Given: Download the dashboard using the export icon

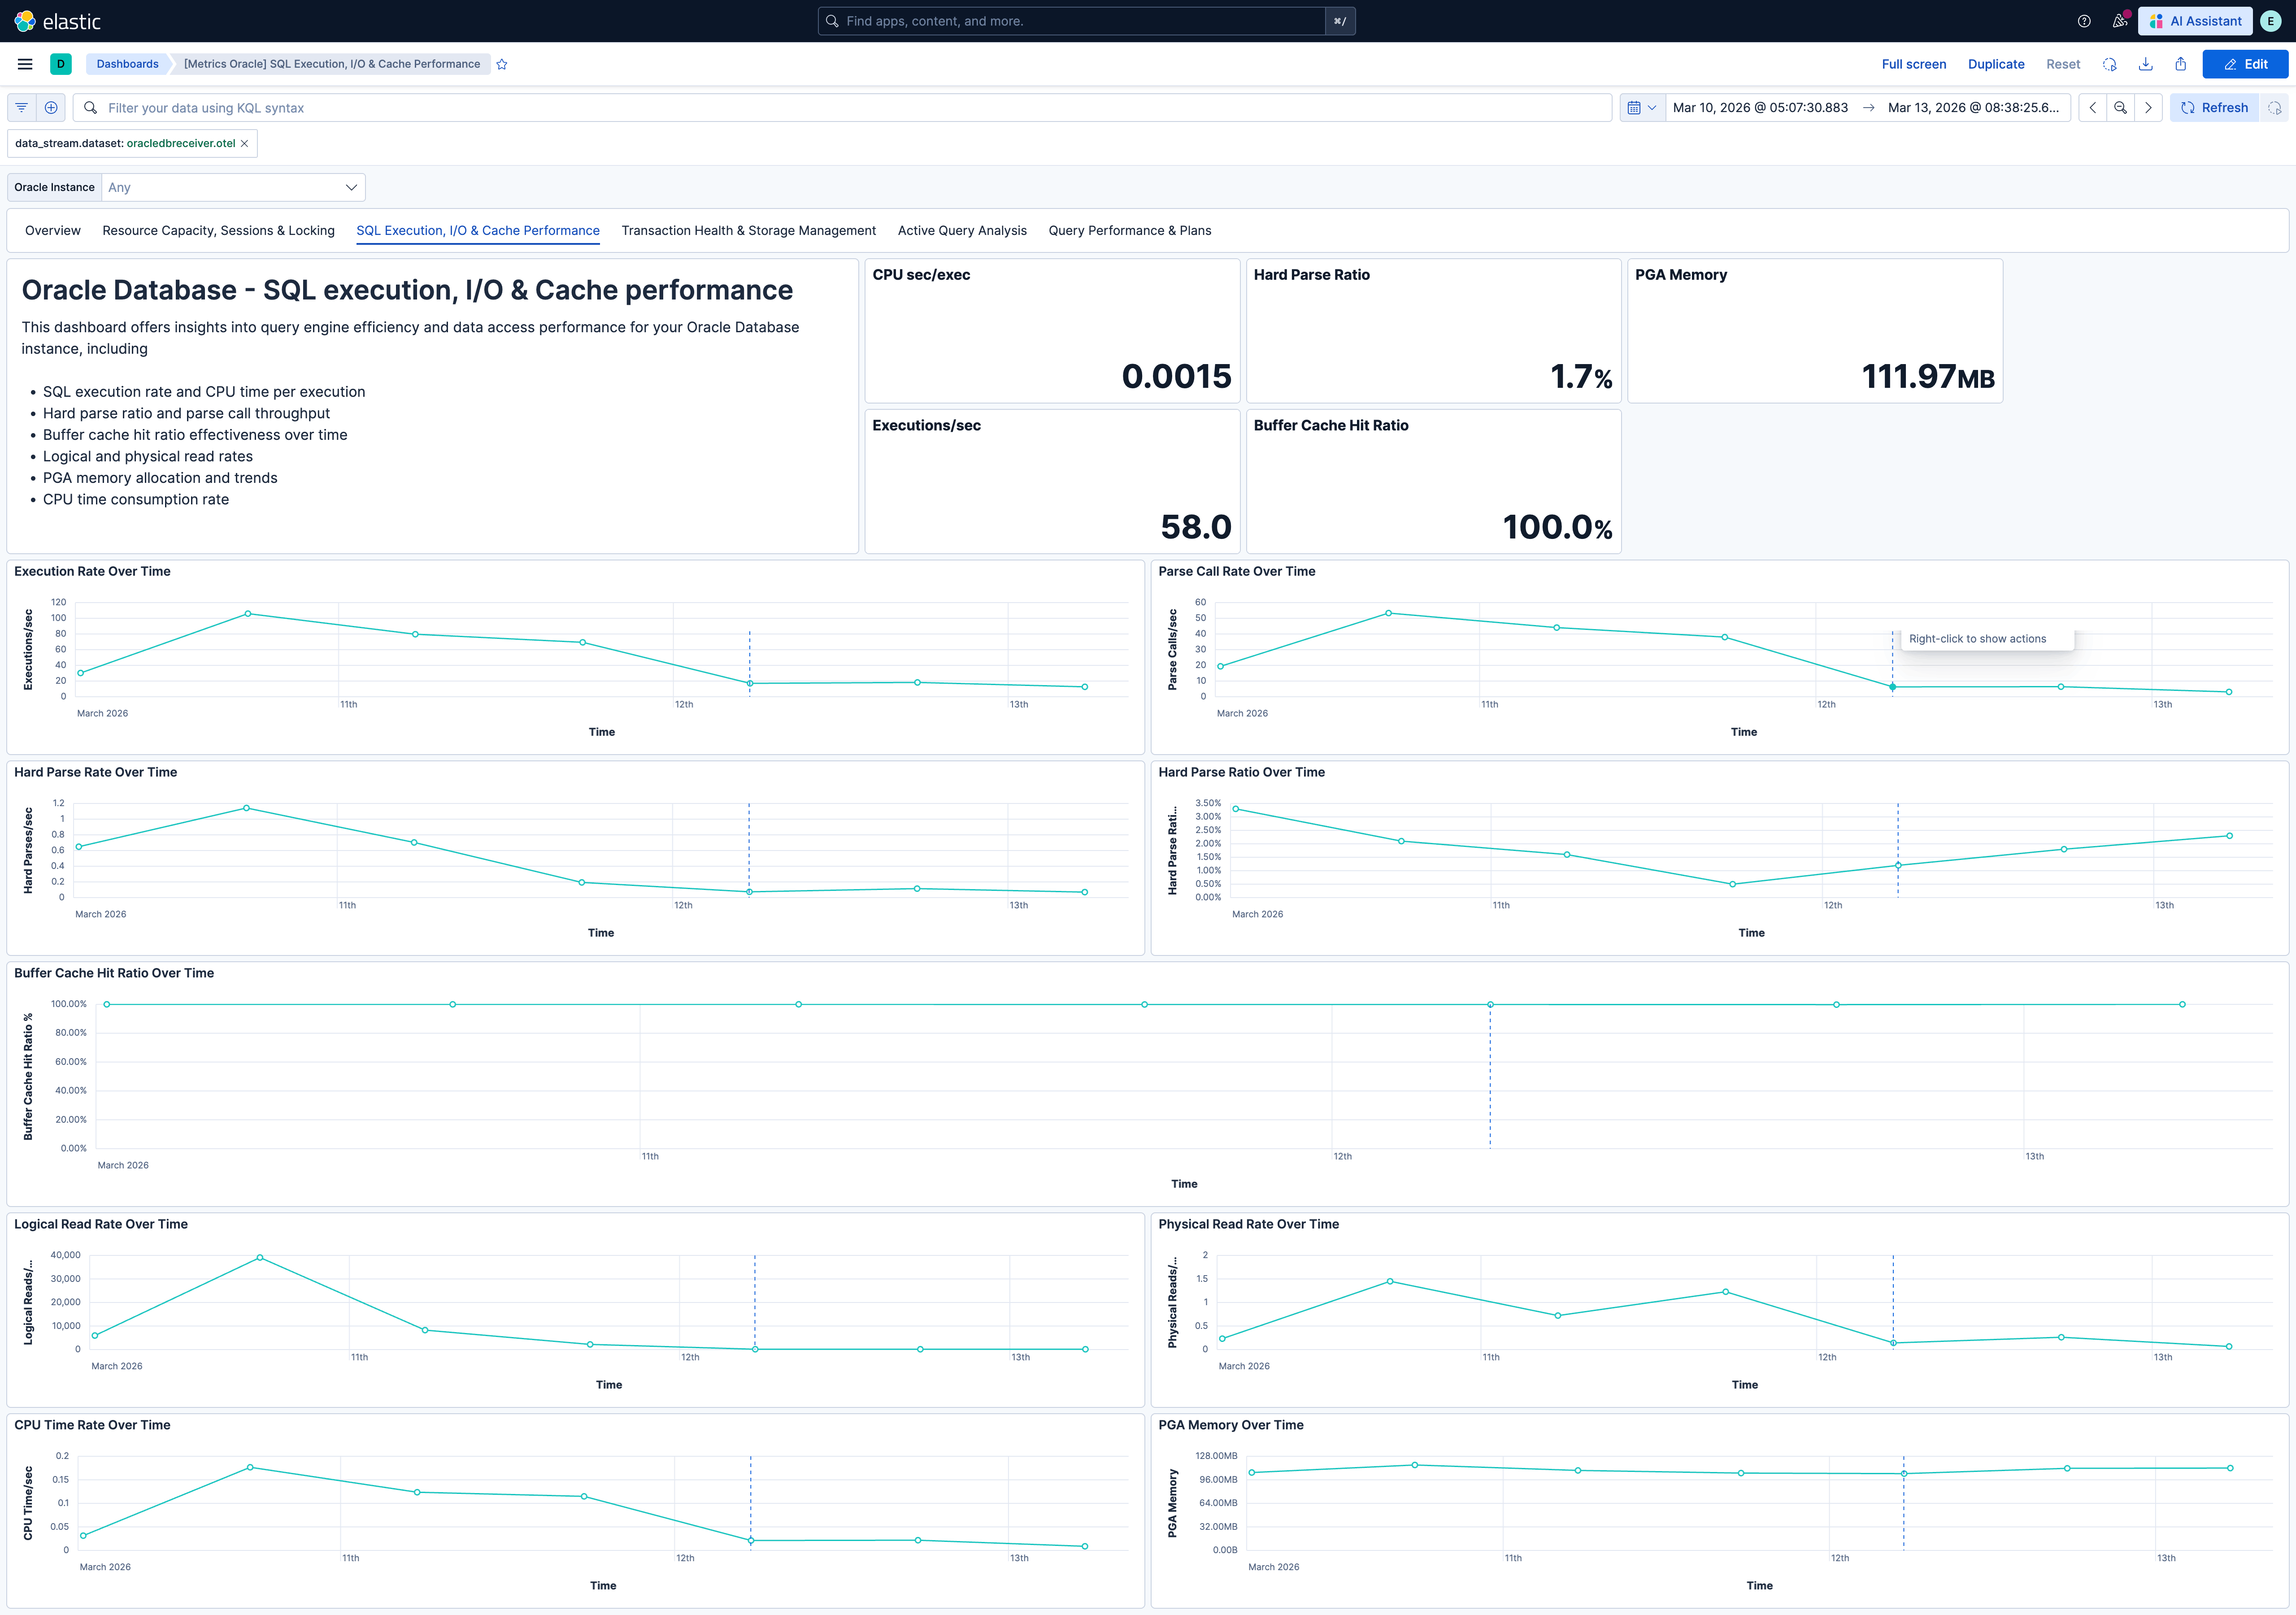Looking at the screenshot, I should click(x=2146, y=63).
